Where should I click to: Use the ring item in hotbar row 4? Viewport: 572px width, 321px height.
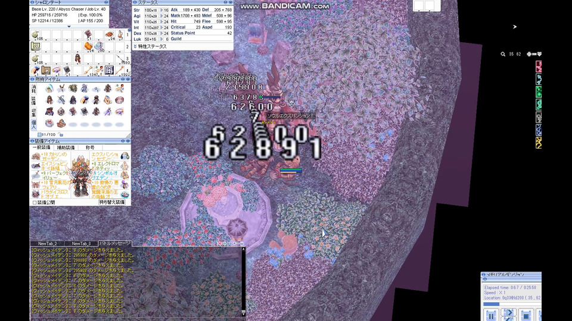[x=57, y=70]
